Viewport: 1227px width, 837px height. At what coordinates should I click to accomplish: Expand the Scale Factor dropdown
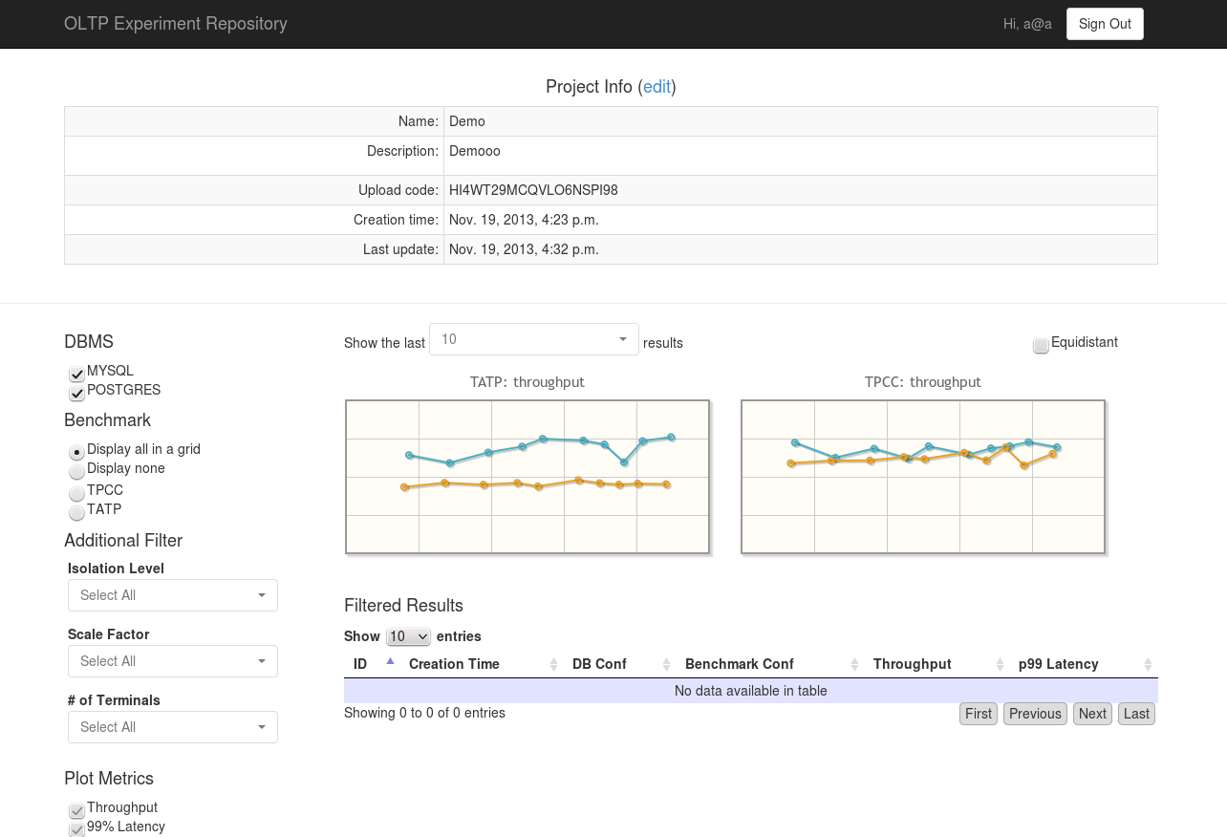172,661
